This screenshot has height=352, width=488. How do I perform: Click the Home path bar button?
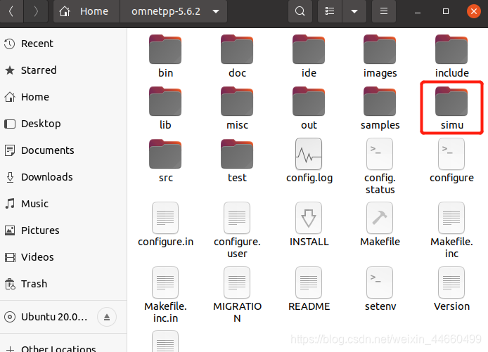[x=86, y=11]
